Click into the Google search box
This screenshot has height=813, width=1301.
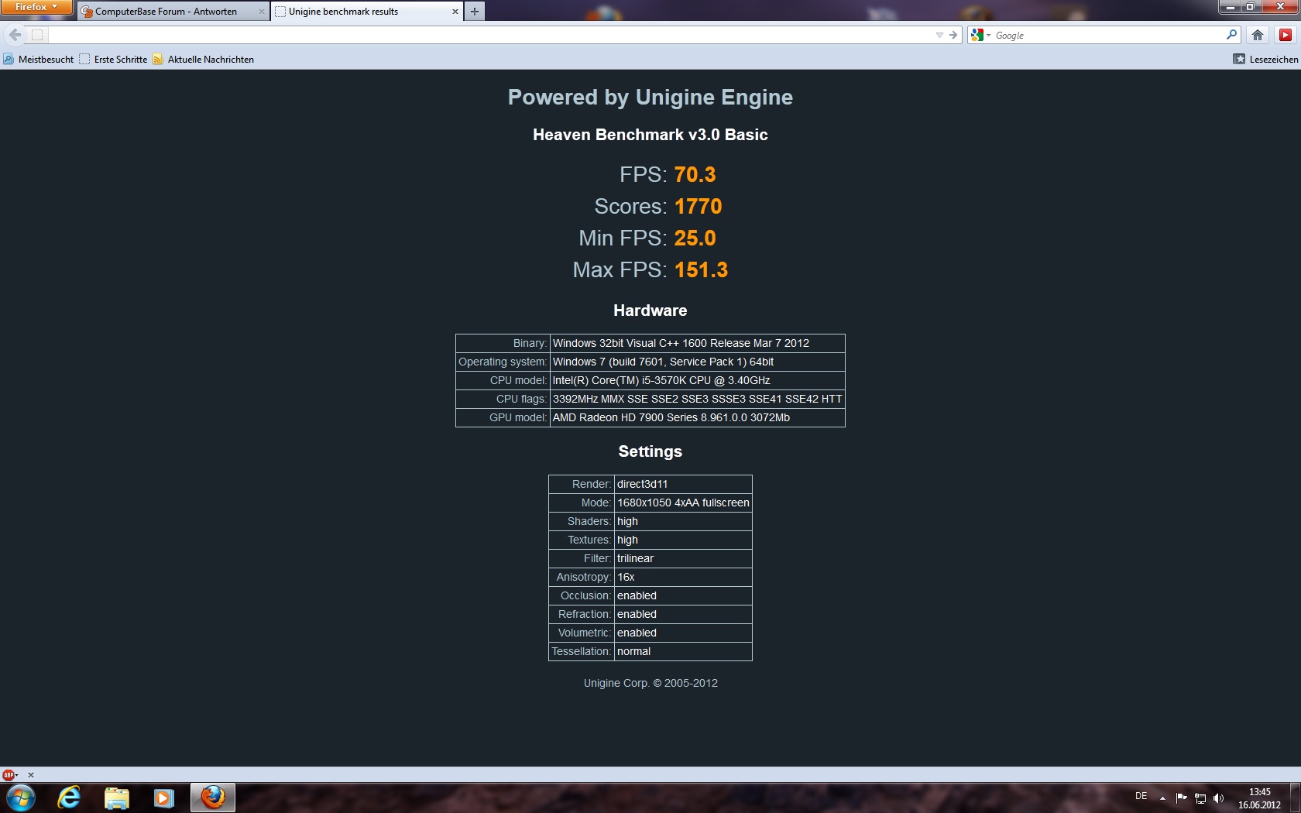pos(1107,35)
